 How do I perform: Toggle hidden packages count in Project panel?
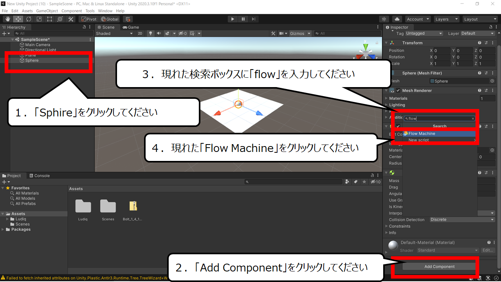click(x=375, y=182)
